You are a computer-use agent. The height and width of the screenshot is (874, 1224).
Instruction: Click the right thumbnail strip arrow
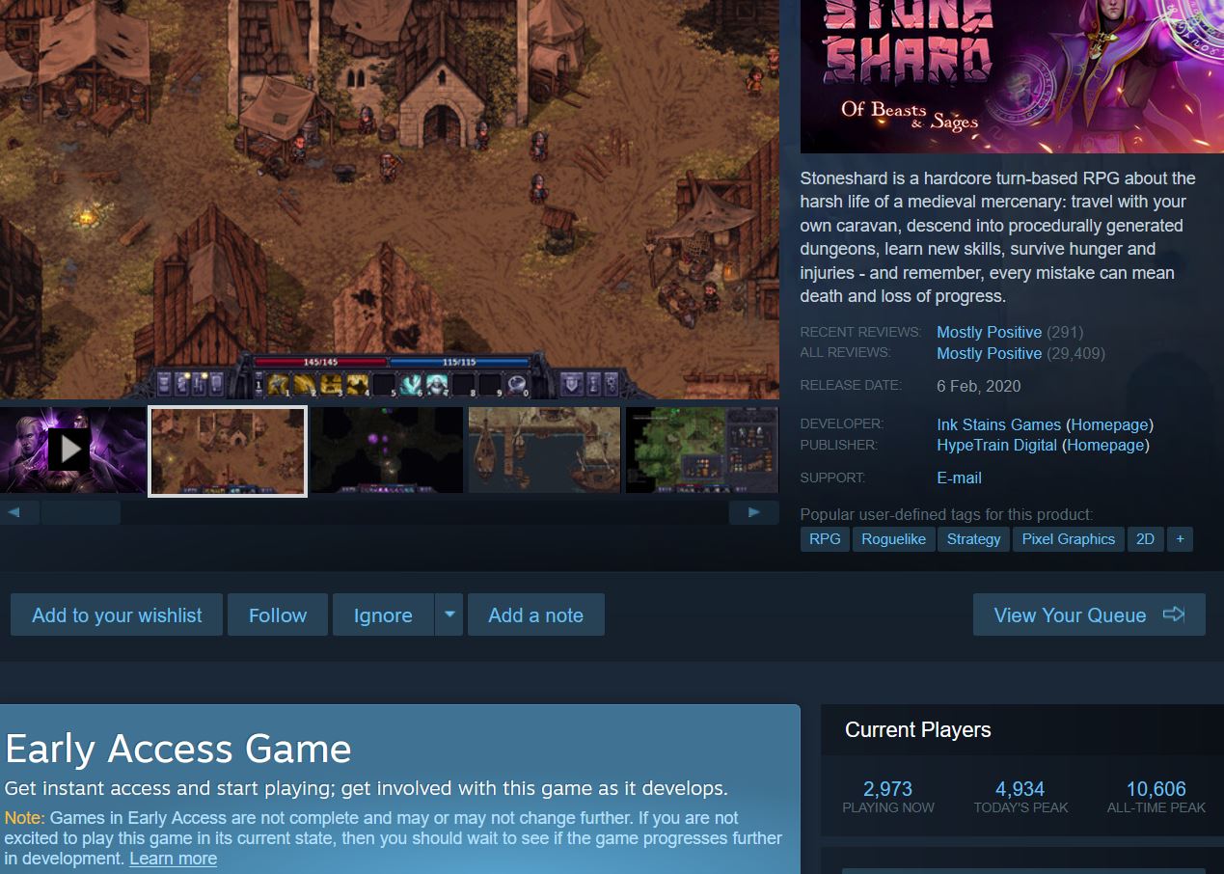tap(754, 512)
